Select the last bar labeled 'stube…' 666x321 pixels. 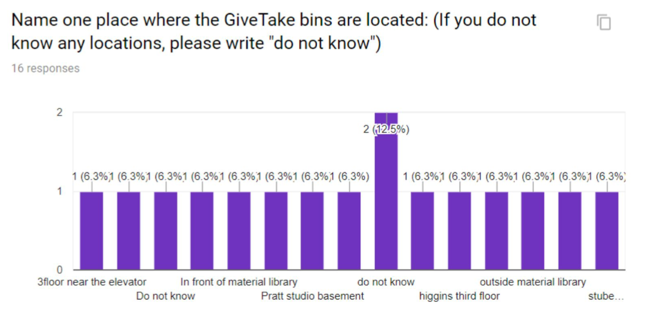[607, 231]
